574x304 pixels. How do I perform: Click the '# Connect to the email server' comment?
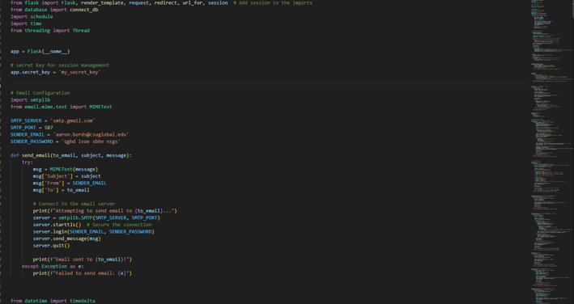pos(74,204)
